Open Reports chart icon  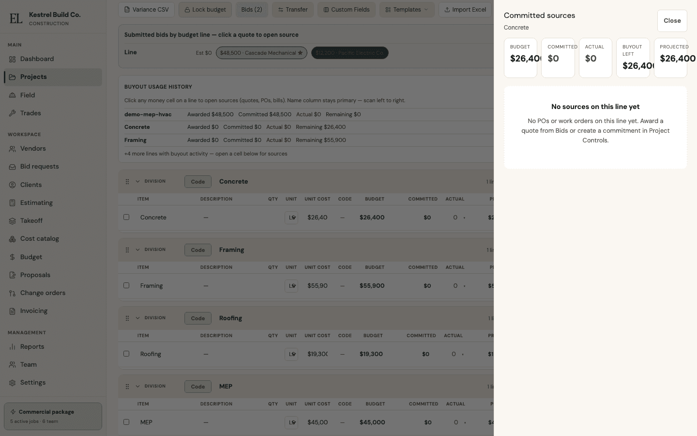13,347
